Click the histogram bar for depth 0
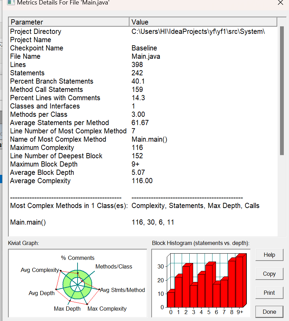The width and height of the screenshot is (289, 321). click(x=171, y=299)
